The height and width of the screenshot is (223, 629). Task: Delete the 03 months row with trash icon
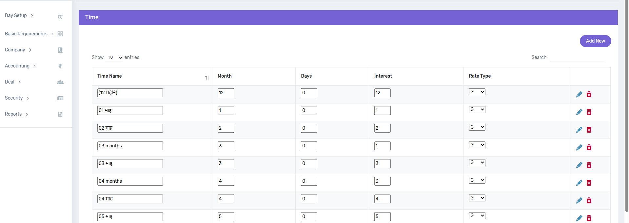[589, 147]
